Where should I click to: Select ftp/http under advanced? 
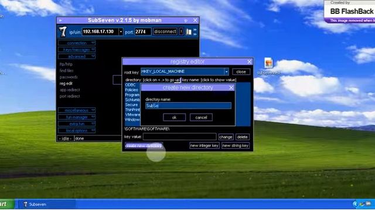(x=66, y=64)
